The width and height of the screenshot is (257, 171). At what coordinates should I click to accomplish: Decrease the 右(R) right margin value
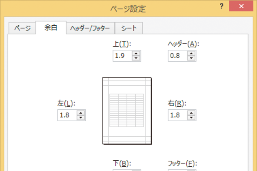(191, 118)
